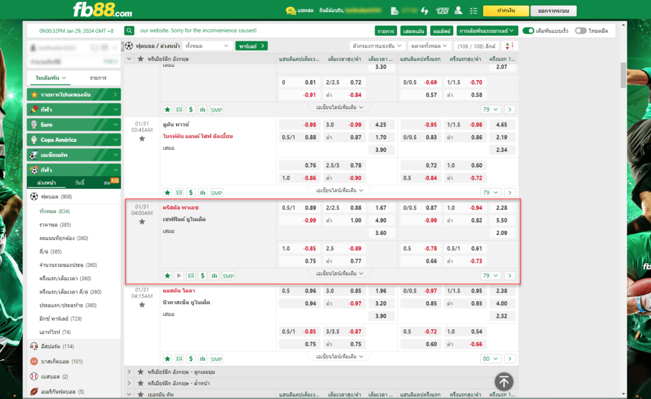
Task: Select the soccer ball icon beside ฟุตบอล (908)
Action: click(34, 196)
